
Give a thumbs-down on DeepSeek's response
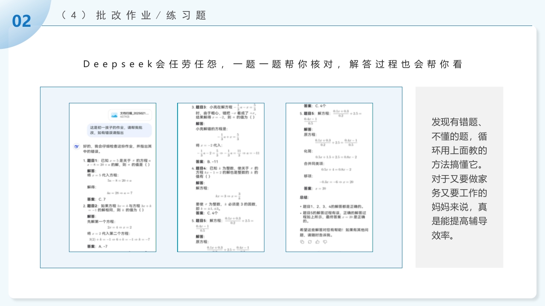pyautogui.click(x=325, y=242)
